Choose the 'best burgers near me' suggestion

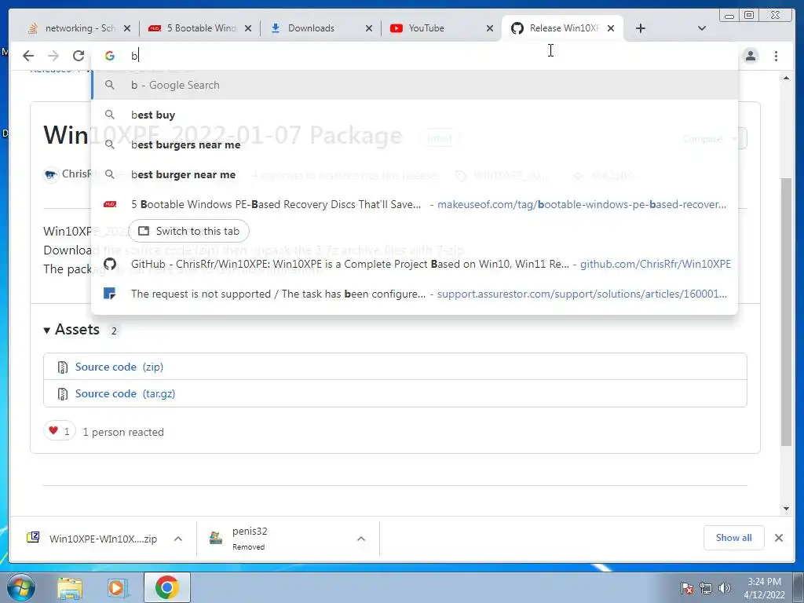(415, 144)
